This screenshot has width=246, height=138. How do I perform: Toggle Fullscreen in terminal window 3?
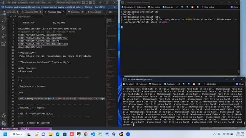(141, 84)
